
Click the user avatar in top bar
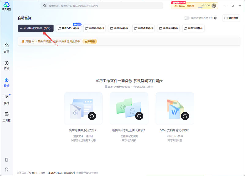(214, 6)
